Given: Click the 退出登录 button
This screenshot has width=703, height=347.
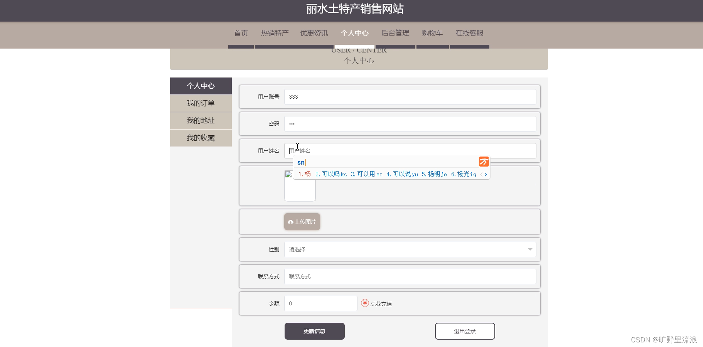Looking at the screenshot, I should 465,331.
